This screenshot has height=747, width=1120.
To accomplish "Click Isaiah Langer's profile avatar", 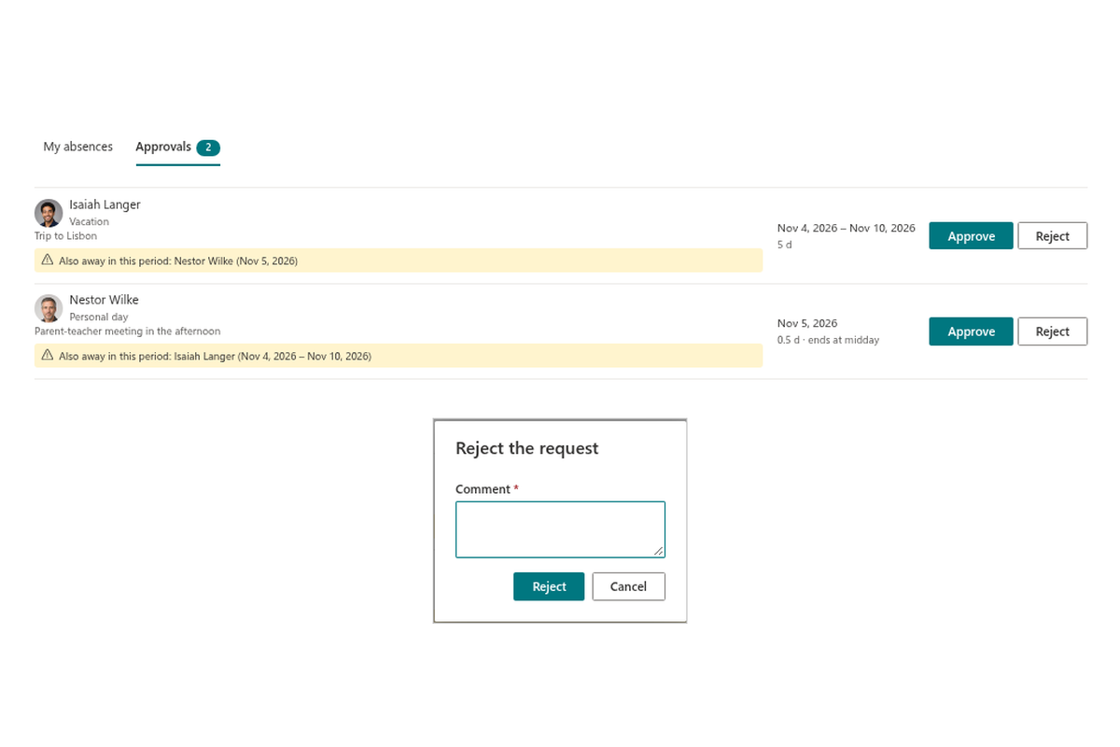I will click(49, 213).
